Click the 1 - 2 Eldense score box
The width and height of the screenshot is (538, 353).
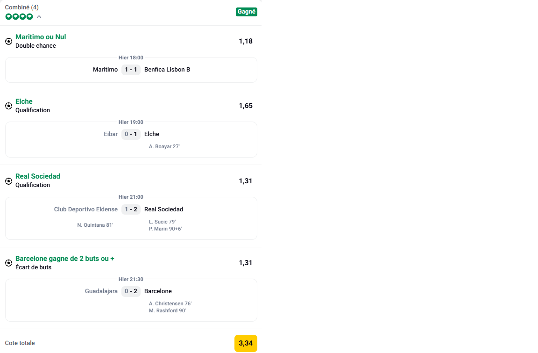(131, 209)
